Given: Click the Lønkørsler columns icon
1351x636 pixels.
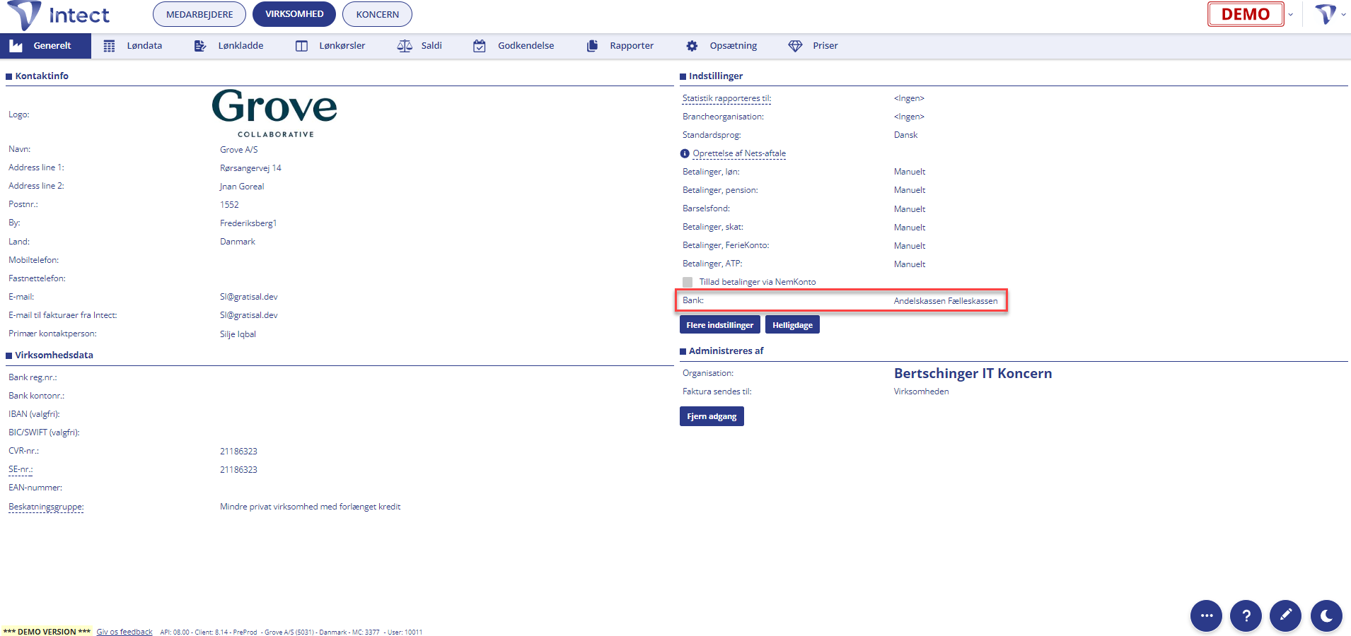Looking at the screenshot, I should pos(301,46).
